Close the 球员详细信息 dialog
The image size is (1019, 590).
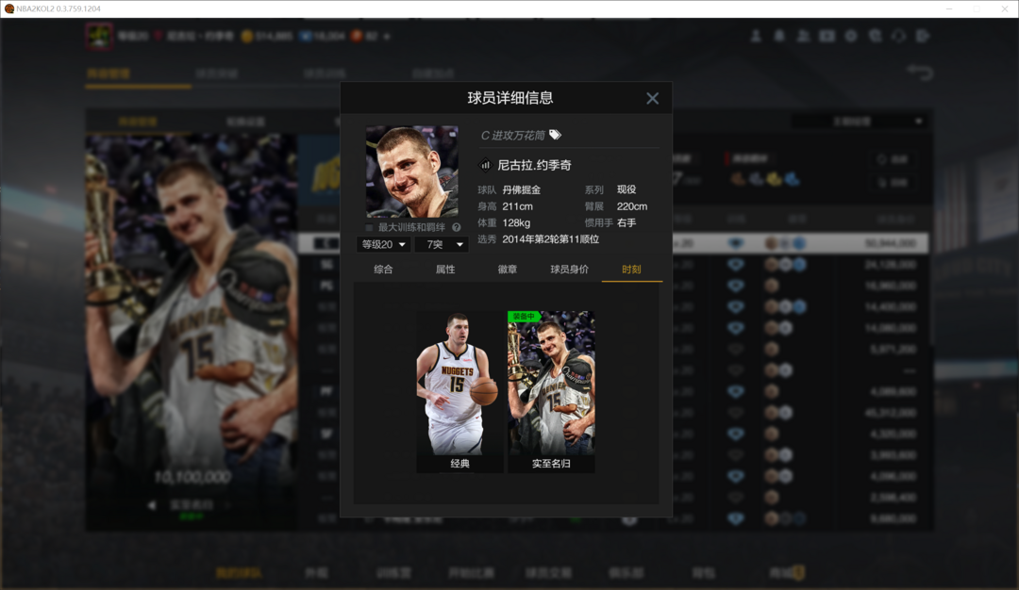(x=652, y=98)
